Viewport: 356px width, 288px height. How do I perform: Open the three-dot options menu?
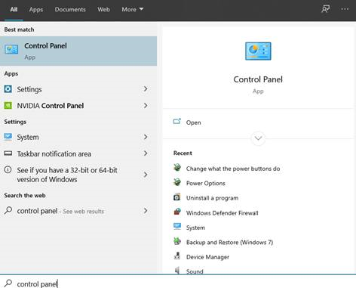pyautogui.click(x=345, y=9)
